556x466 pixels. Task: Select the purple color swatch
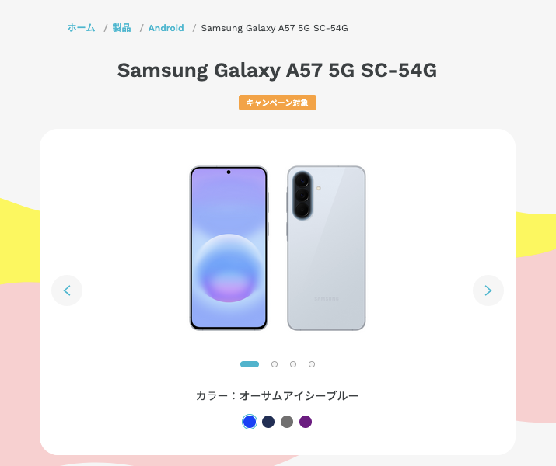(x=306, y=422)
